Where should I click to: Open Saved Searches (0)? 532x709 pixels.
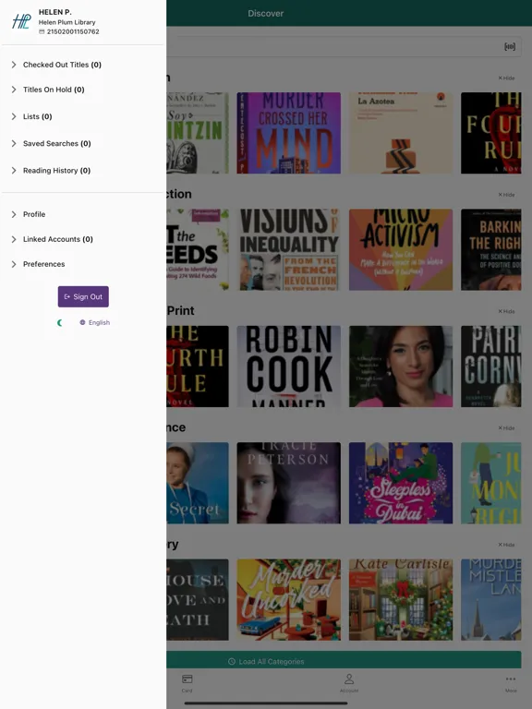57,143
